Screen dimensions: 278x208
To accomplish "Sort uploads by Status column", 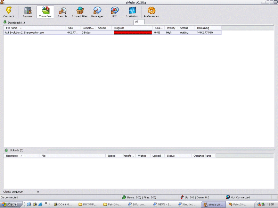I will point(178,156).
